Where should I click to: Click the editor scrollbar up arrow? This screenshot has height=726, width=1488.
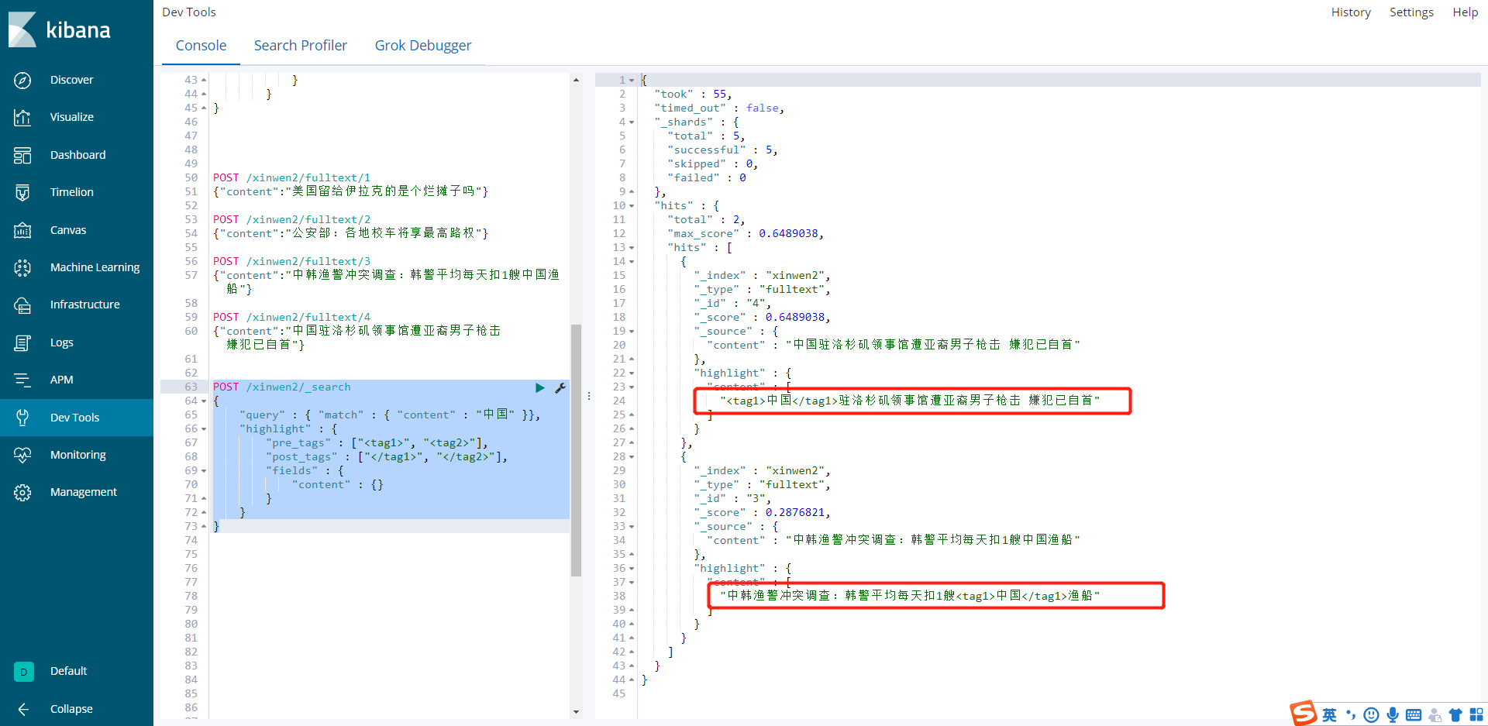click(576, 80)
